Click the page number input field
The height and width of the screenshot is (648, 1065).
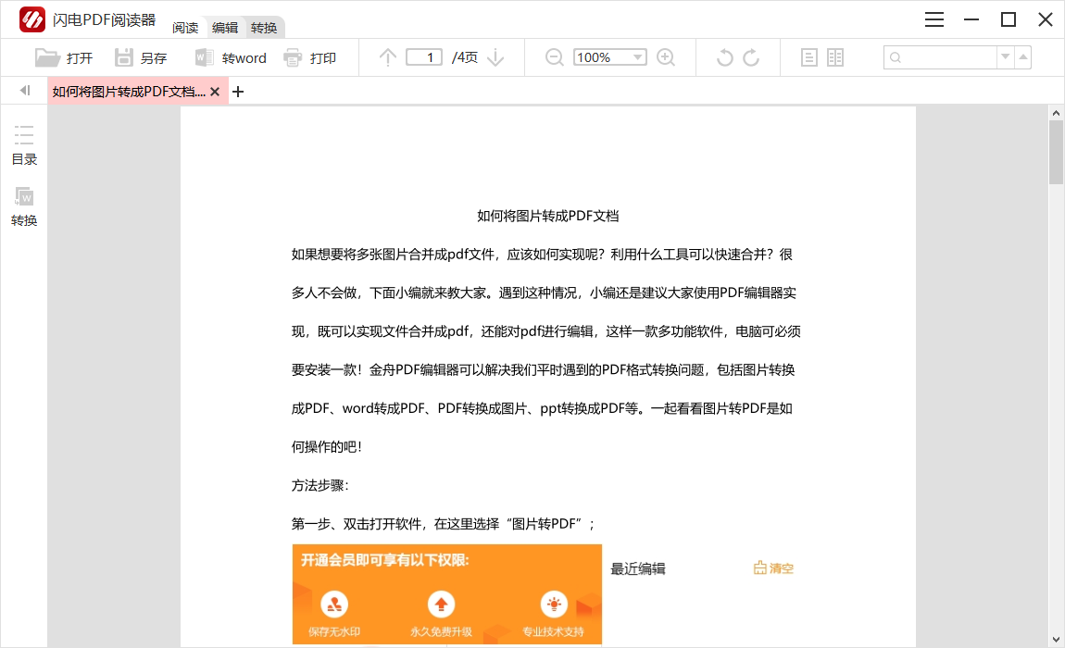[x=424, y=57]
